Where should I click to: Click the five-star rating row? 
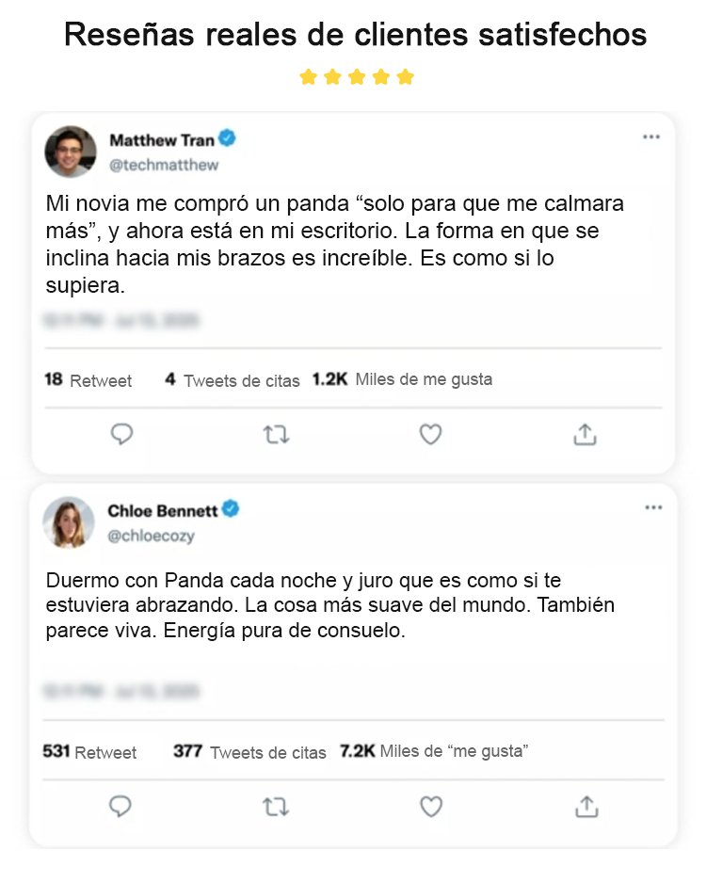pos(357,77)
